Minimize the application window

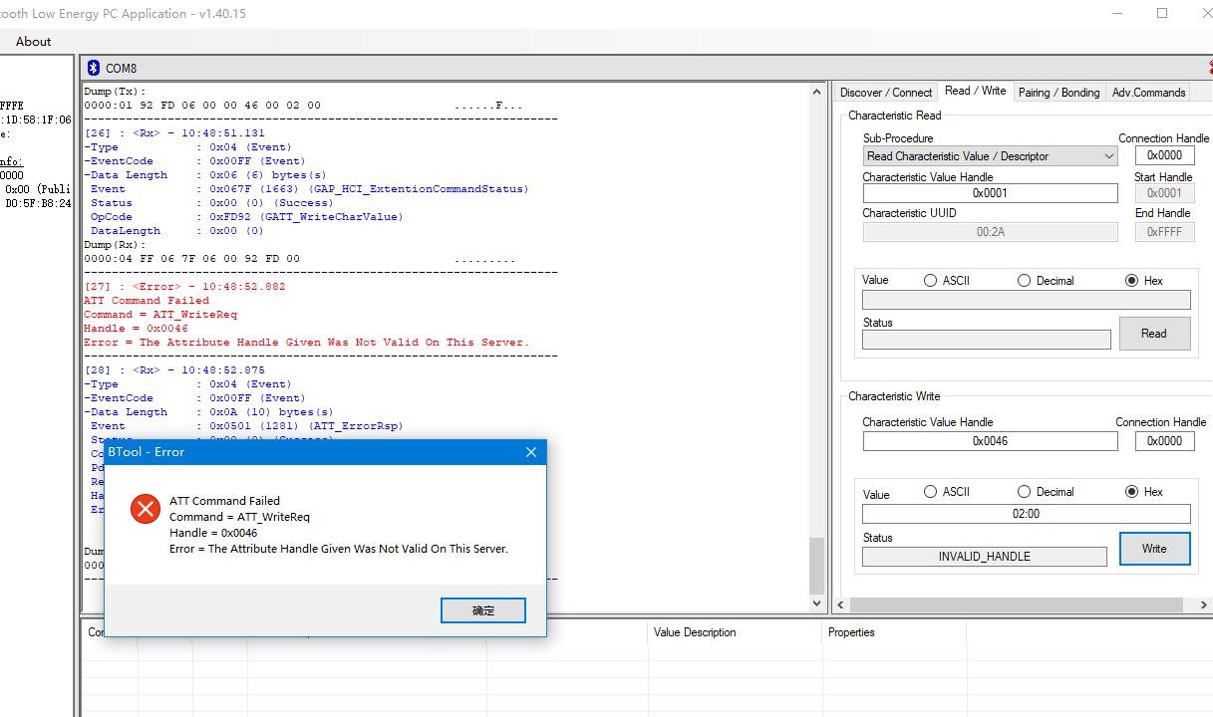1118,13
